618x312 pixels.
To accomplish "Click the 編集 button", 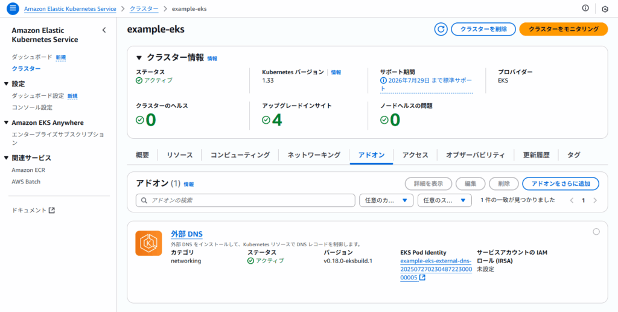I will point(471,183).
